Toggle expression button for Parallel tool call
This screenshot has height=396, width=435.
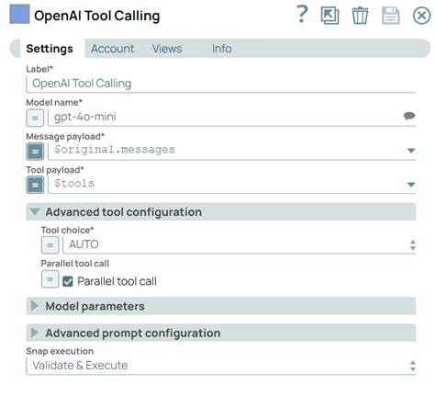(50, 279)
